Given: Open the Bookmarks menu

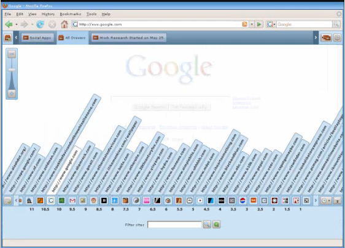Looking at the screenshot, I should click(71, 14).
